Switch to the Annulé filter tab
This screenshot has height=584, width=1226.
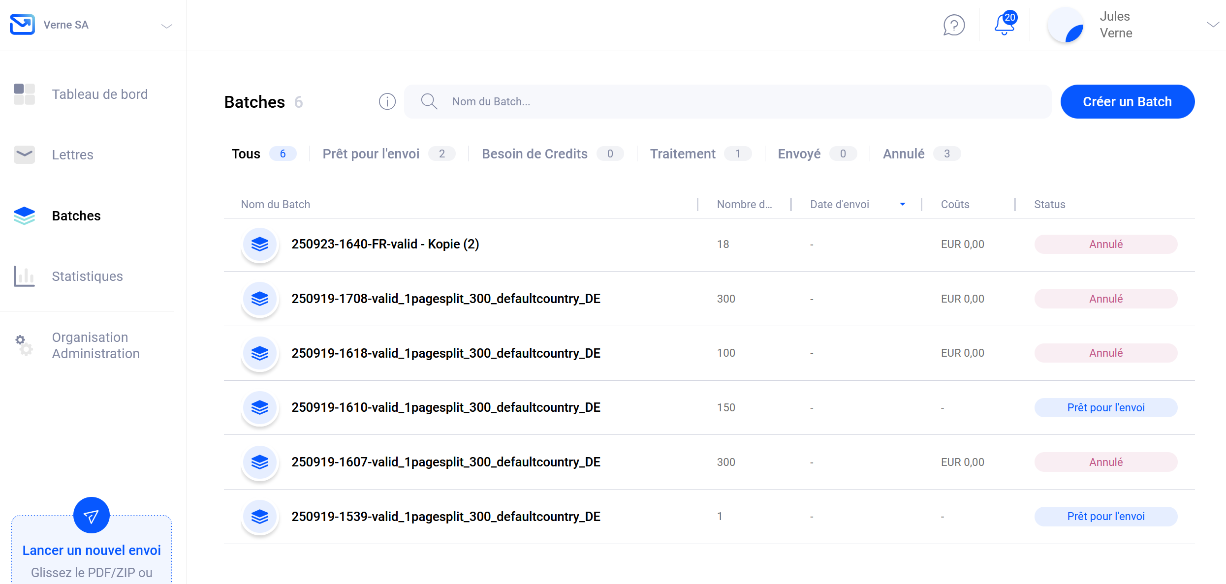[x=904, y=154]
